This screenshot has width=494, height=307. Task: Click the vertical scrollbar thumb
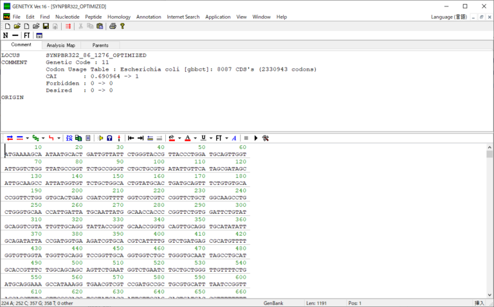click(x=489, y=154)
